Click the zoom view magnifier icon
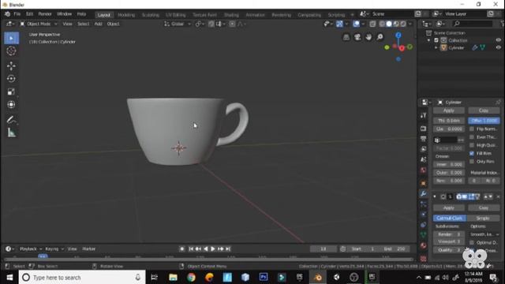The image size is (505, 284). pos(380,37)
